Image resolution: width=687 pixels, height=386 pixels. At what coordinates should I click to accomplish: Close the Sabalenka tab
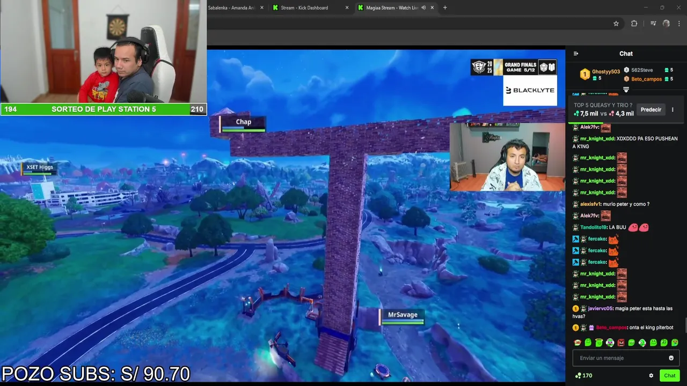tap(262, 8)
